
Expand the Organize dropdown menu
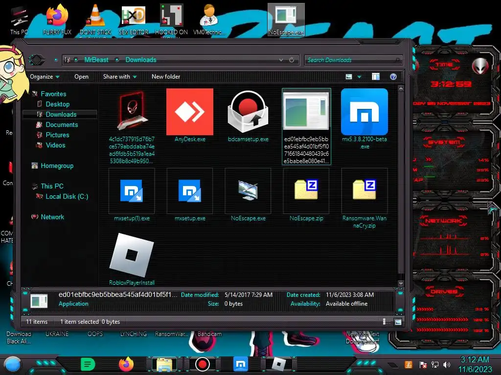pyautogui.click(x=45, y=77)
